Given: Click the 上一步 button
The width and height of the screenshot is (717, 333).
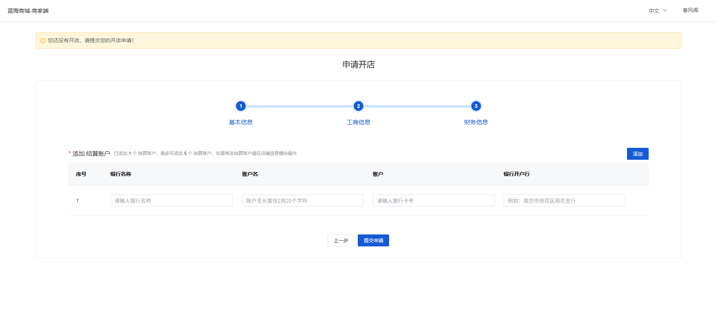Looking at the screenshot, I should [341, 240].
